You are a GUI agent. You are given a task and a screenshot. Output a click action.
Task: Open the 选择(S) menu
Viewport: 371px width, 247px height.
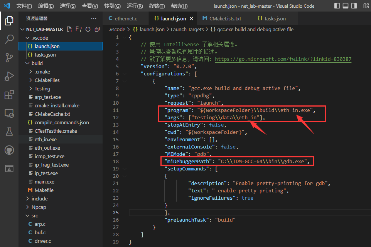click(x=67, y=6)
